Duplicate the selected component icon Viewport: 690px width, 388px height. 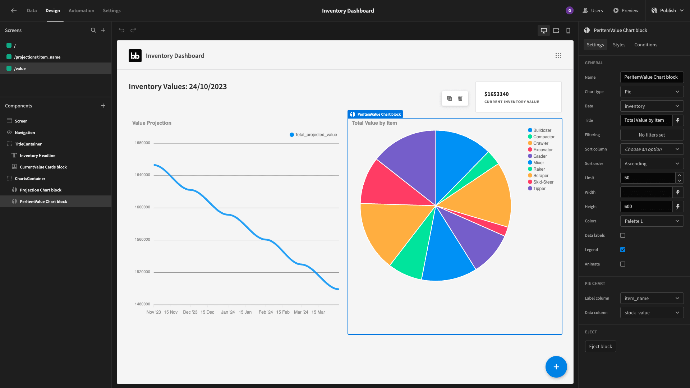coord(450,98)
